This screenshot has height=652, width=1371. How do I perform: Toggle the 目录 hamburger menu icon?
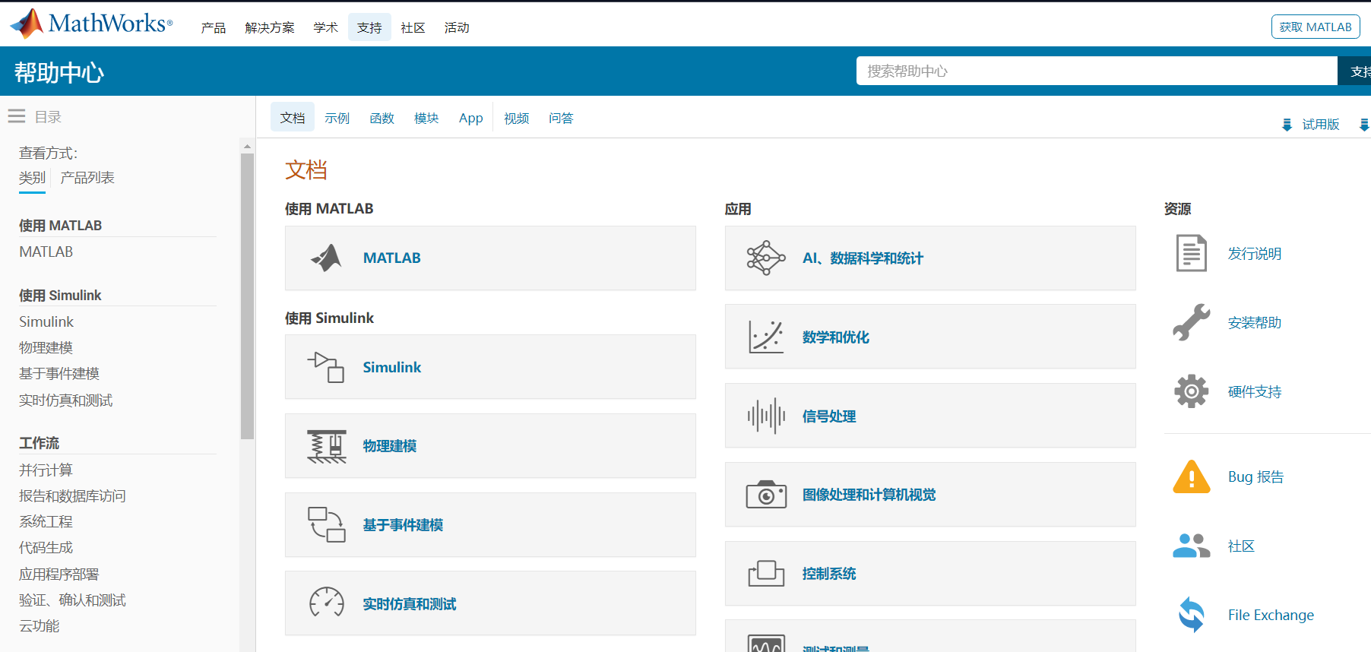point(17,116)
